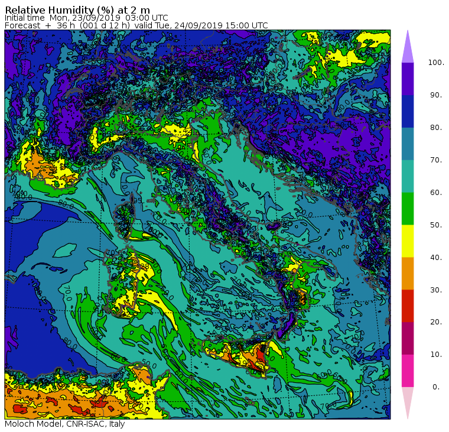
Task: Click the "30." colorbar label
Action: pos(436,290)
